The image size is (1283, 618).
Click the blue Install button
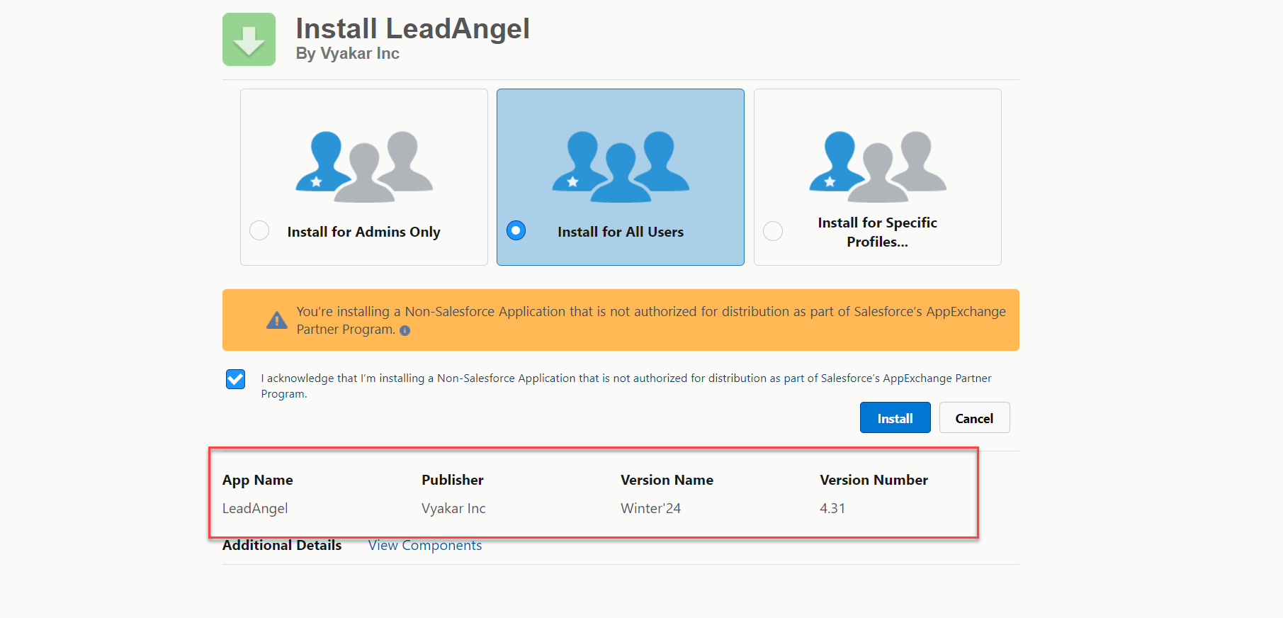point(895,418)
